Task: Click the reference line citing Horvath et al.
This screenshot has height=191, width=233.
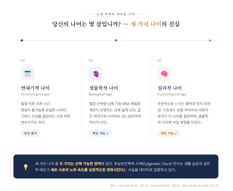Action: click(164, 185)
